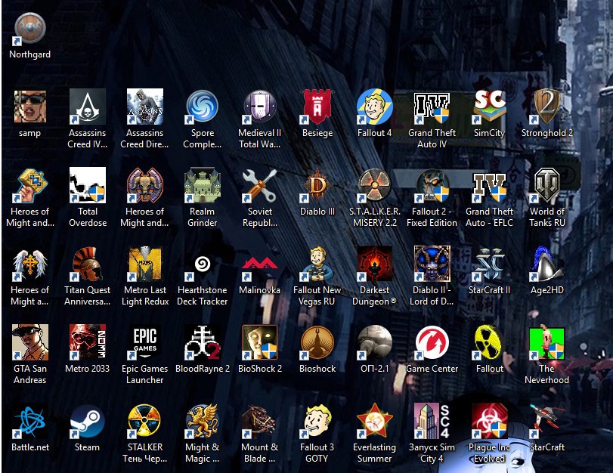Click the Metro 2033 icon
The width and height of the screenshot is (613, 473).
(x=88, y=342)
